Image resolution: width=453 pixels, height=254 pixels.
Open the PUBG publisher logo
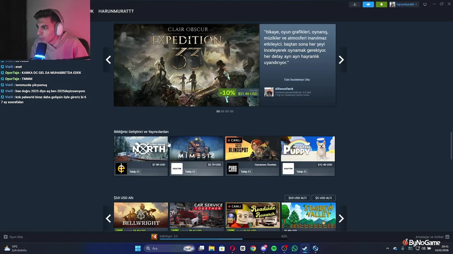point(233,169)
